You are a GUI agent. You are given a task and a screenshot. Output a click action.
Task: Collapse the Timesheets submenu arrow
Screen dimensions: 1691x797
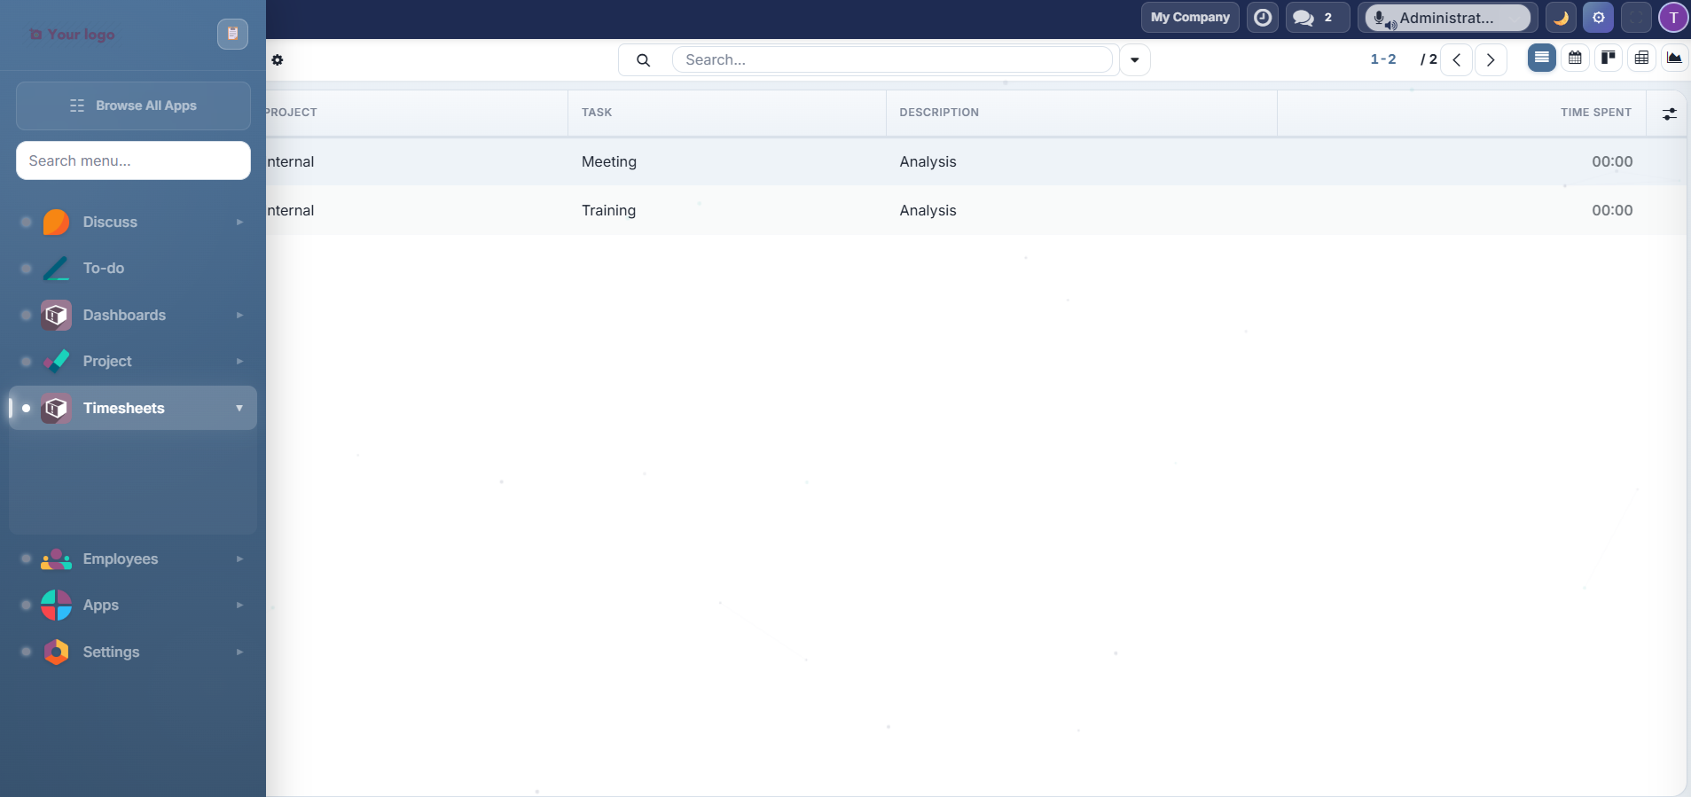tap(239, 408)
